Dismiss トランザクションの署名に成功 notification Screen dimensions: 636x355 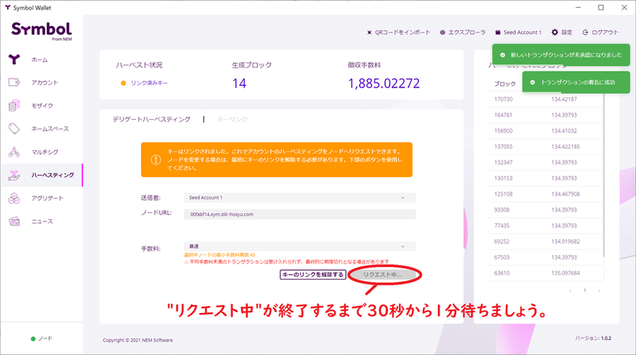[x=576, y=83]
